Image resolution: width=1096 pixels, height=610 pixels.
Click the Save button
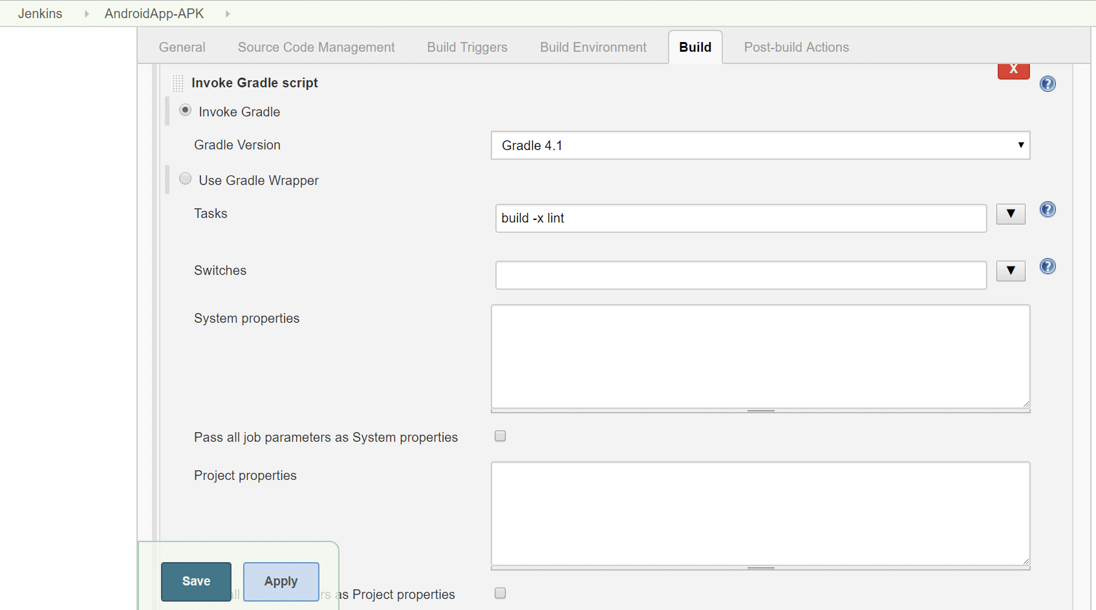point(196,582)
